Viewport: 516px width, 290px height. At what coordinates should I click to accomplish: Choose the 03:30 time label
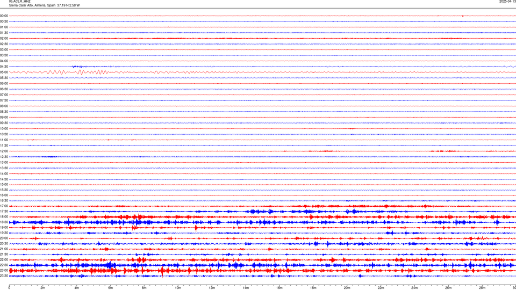(x=4, y=55)
